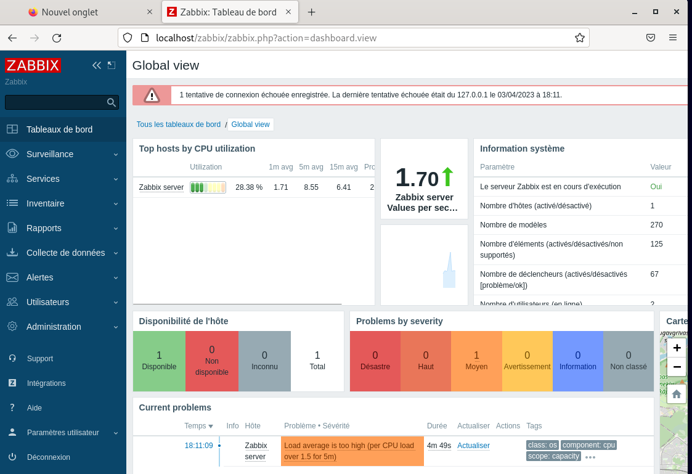This screenshot has width=692, height=474.
Task: Show more tags with the ellipsis
Action: pos(590,457)
